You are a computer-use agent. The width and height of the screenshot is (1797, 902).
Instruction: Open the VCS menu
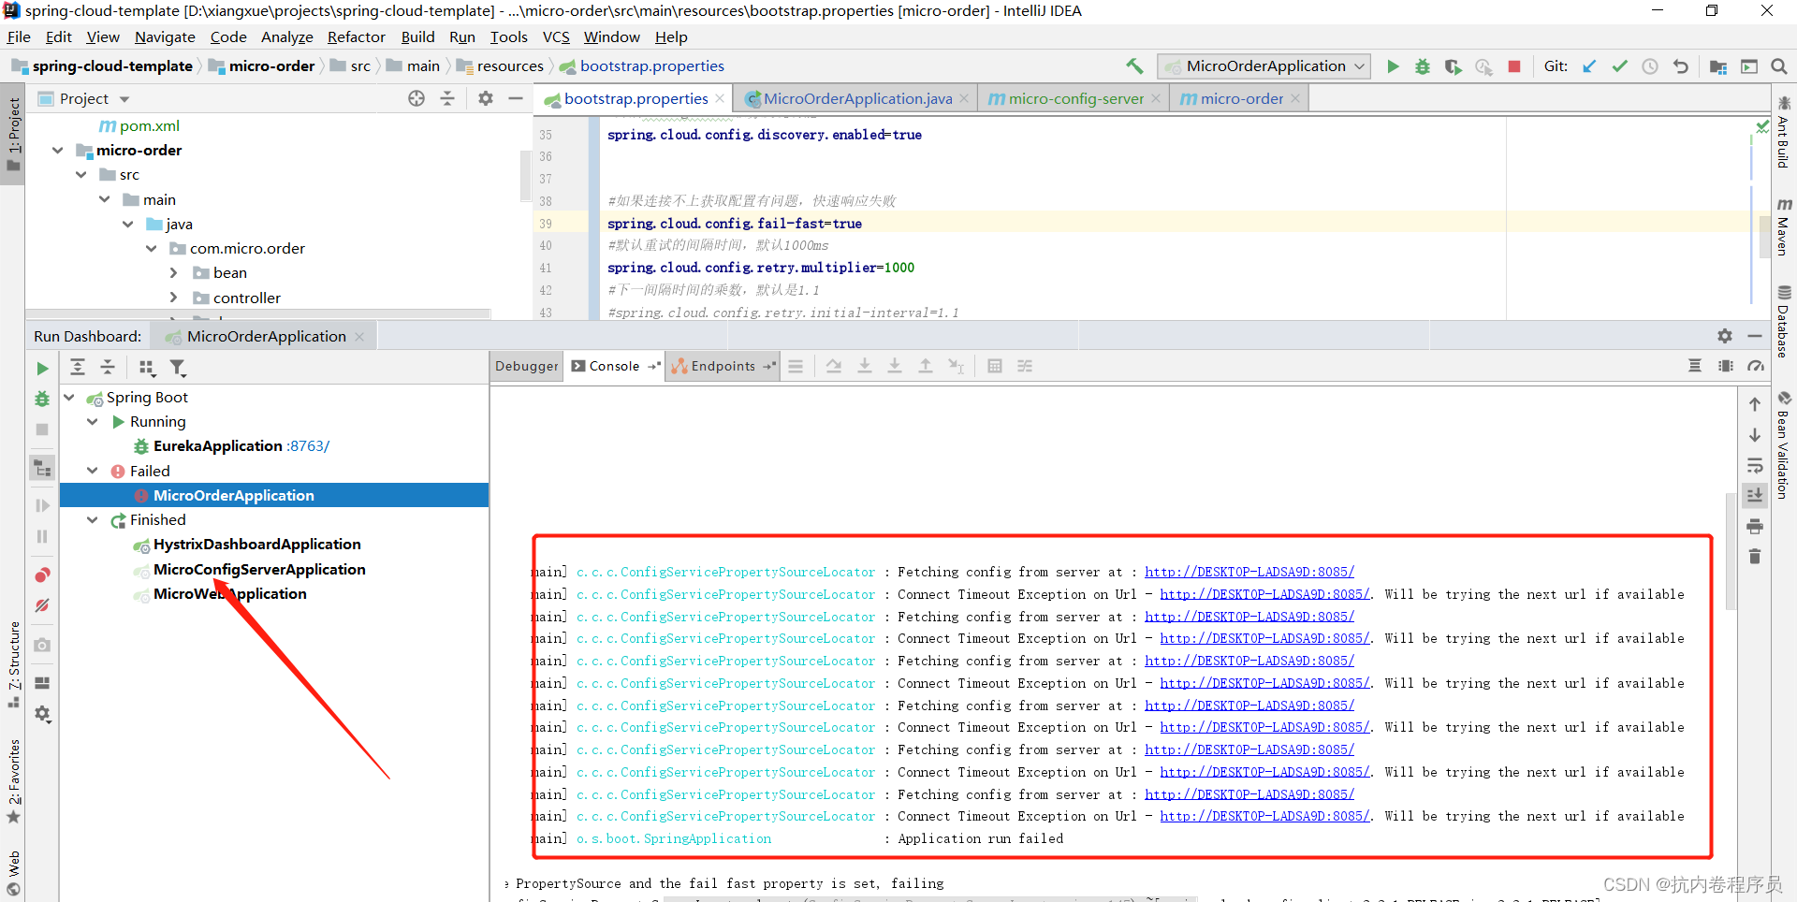[x=556, y=37]
